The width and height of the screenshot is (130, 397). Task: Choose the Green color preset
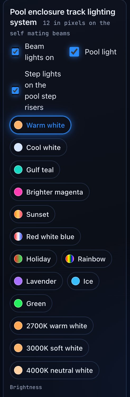tap(31, 304)
